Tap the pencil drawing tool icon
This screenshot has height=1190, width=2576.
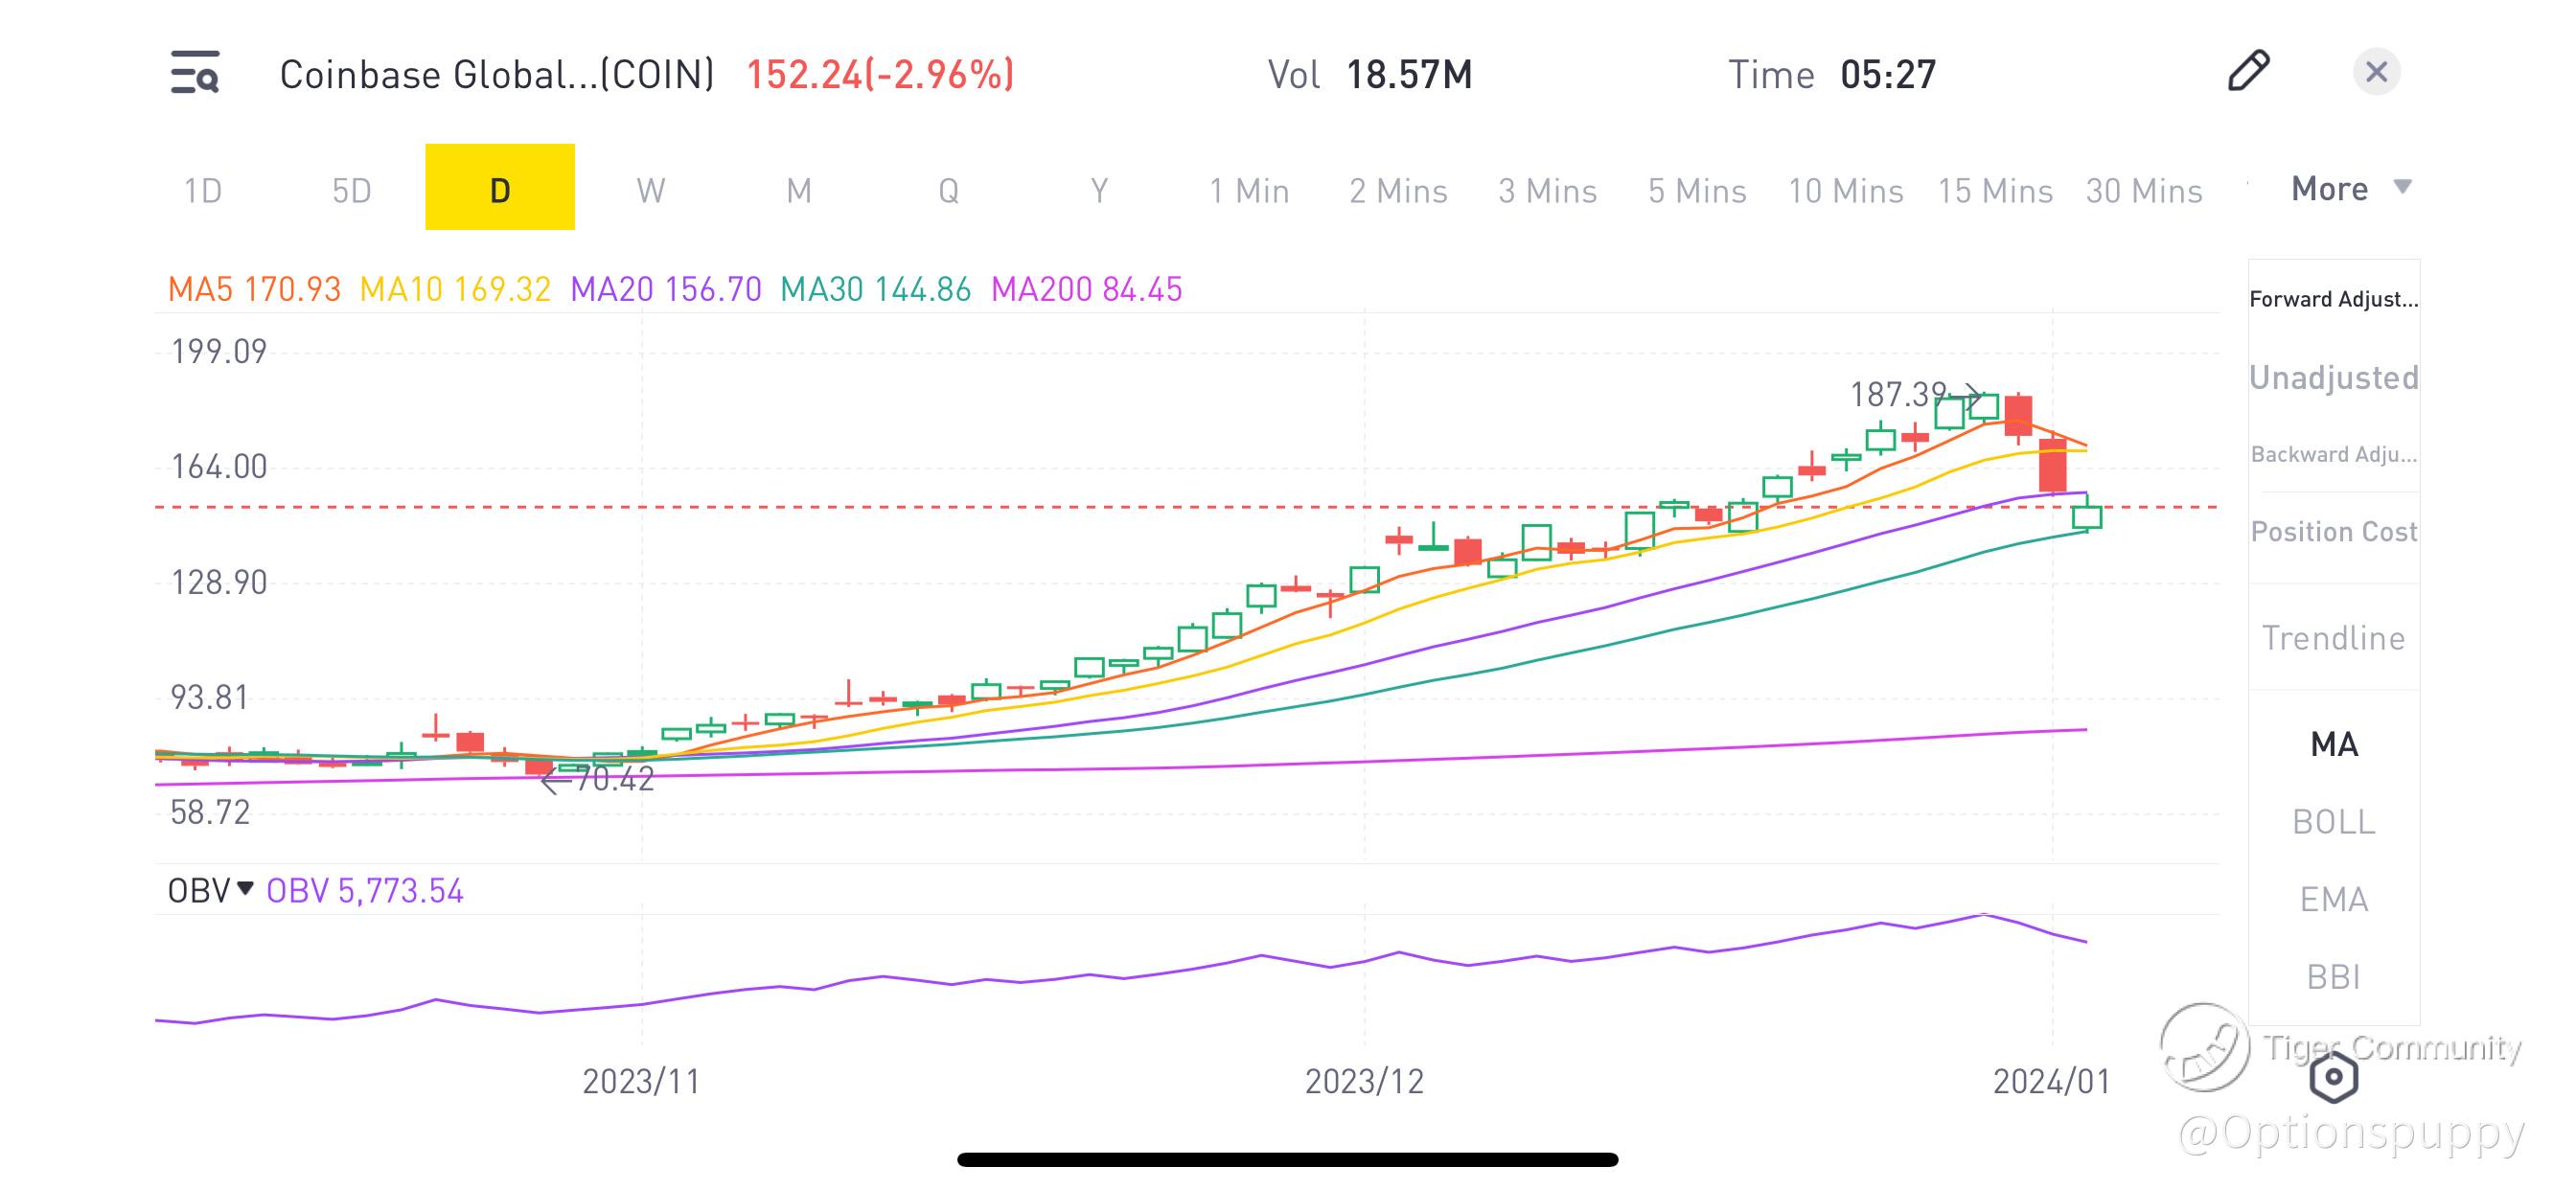click(x=2248, y=71)
